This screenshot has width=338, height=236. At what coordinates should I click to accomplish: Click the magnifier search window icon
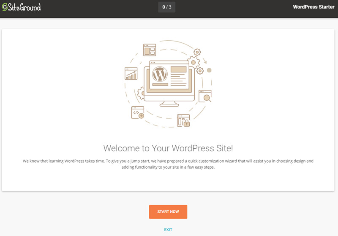205,96
